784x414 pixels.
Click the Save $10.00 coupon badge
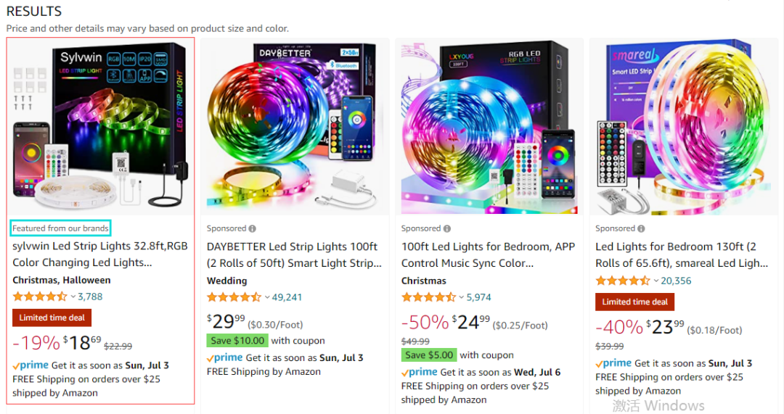(x=237, y=341)
